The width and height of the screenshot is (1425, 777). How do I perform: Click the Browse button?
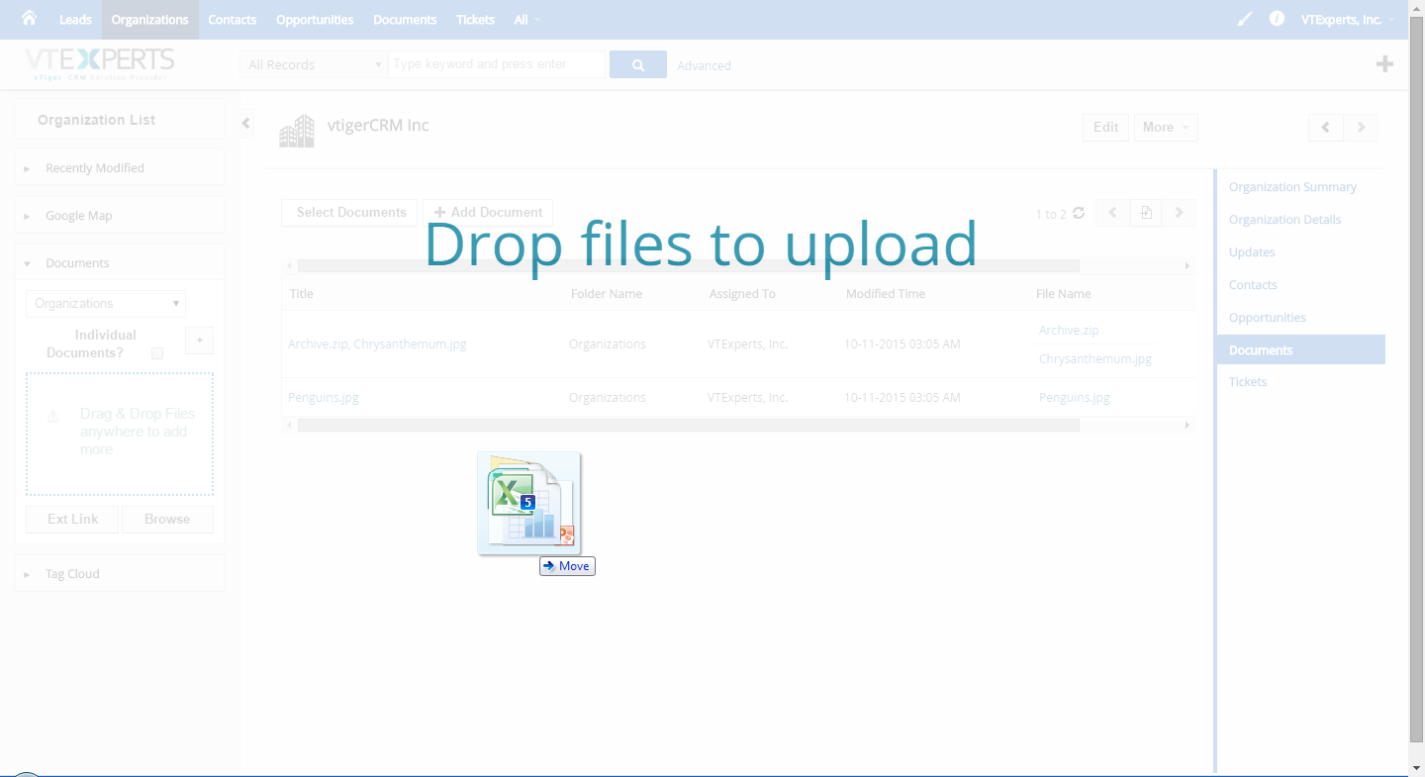(167, 520)
